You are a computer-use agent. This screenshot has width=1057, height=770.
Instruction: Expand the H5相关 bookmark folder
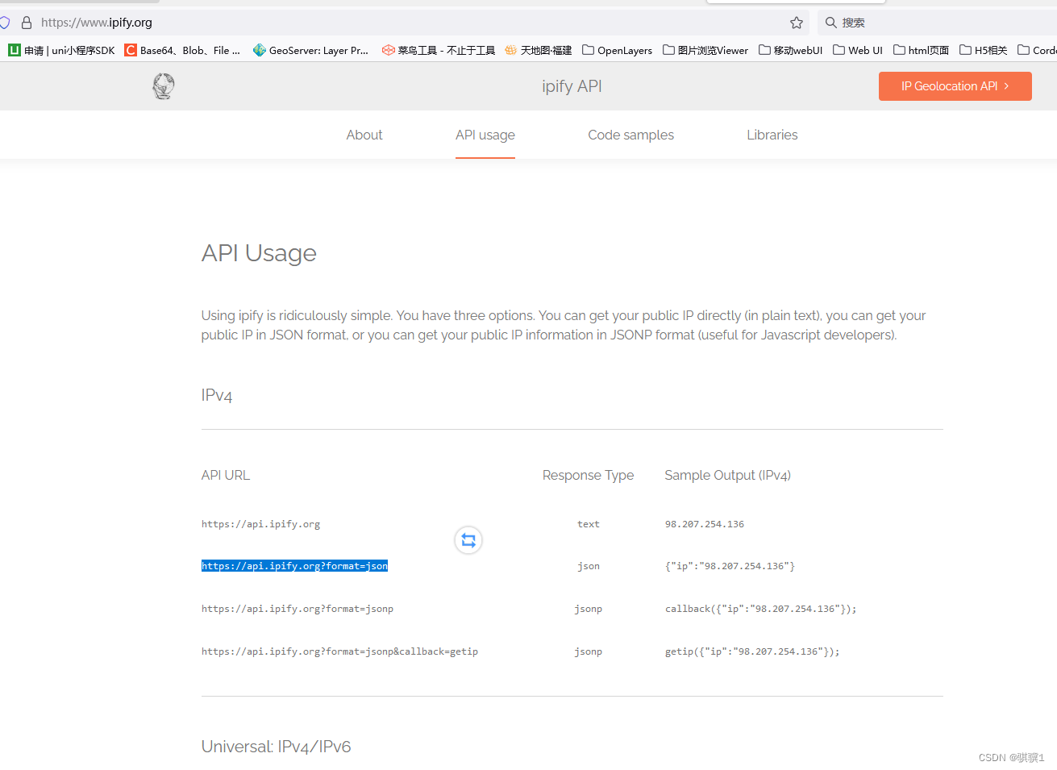click(x=984, y=50)
